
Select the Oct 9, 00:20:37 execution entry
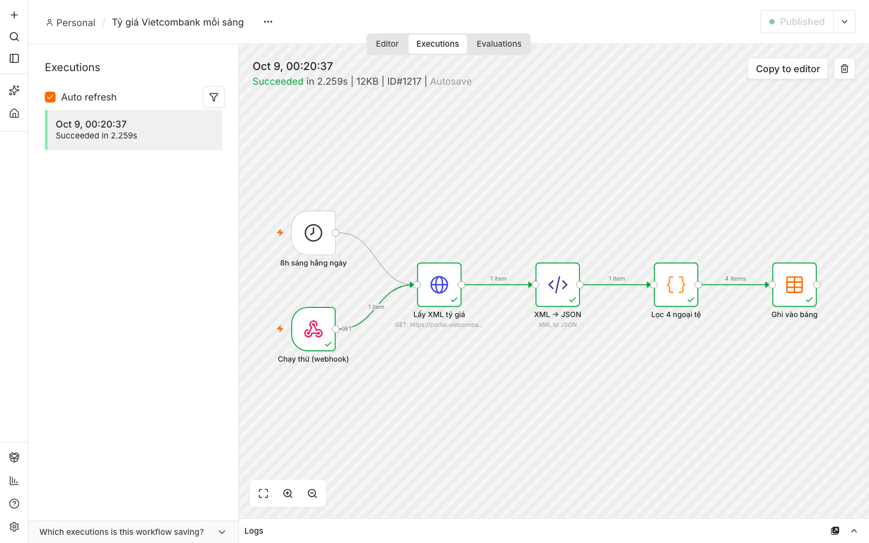134,130
